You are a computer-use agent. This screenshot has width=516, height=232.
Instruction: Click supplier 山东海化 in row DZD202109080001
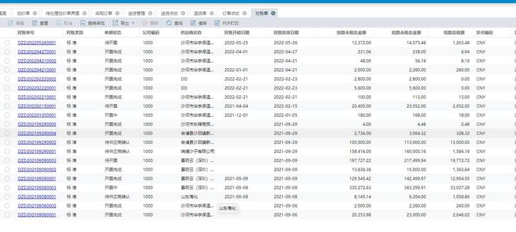click(189, 197)
